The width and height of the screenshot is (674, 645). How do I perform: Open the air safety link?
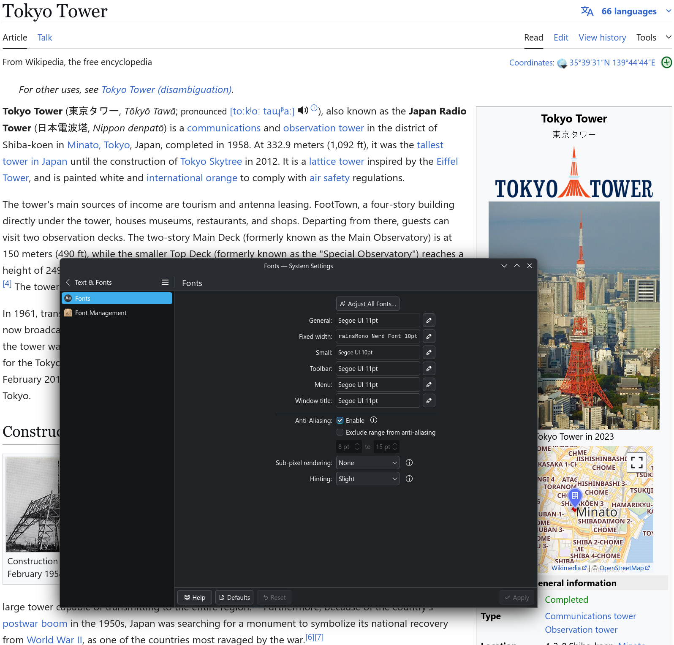coord(329,178)
